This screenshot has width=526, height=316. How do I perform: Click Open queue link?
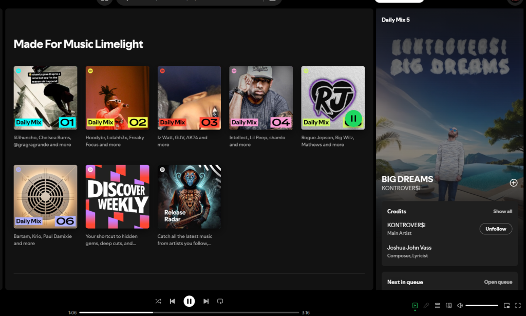tap(498, 282)
